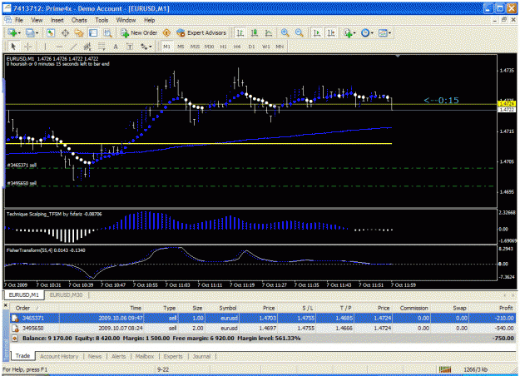Open the Tools menu
Screen dimensions: 520x376
coord(102,20)
